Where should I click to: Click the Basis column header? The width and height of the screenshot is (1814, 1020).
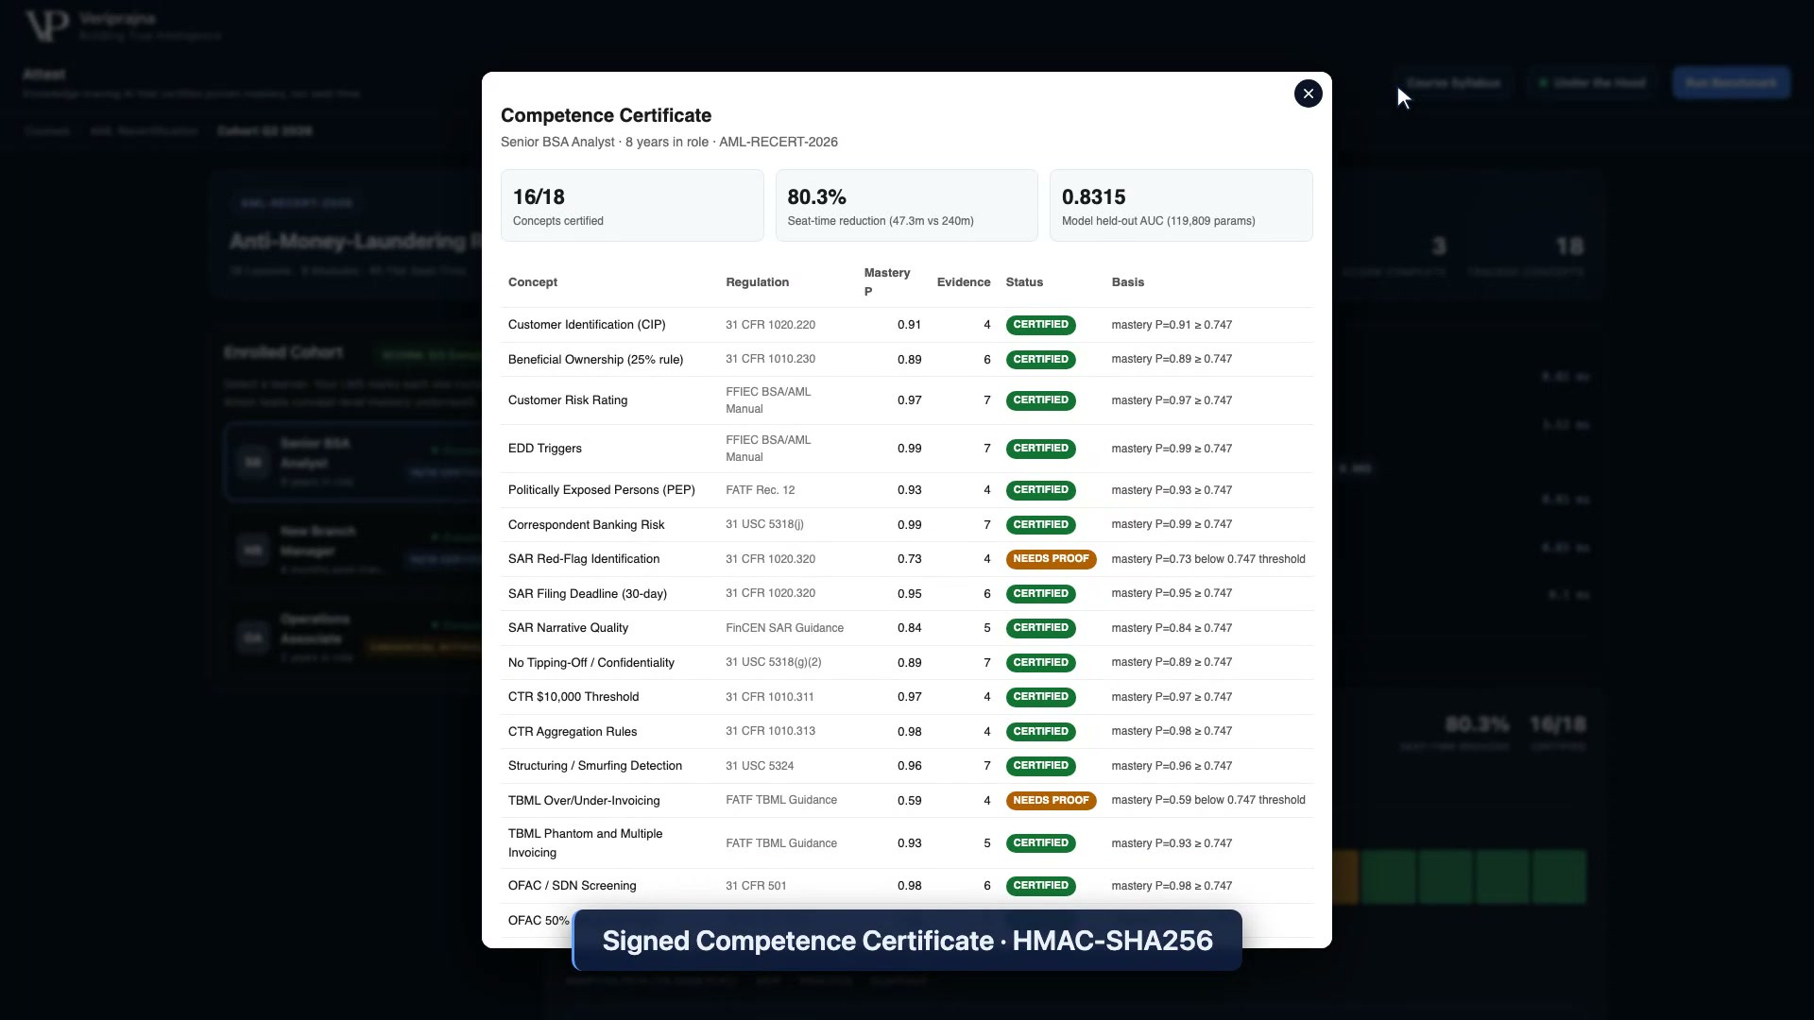click(1127, 282)
